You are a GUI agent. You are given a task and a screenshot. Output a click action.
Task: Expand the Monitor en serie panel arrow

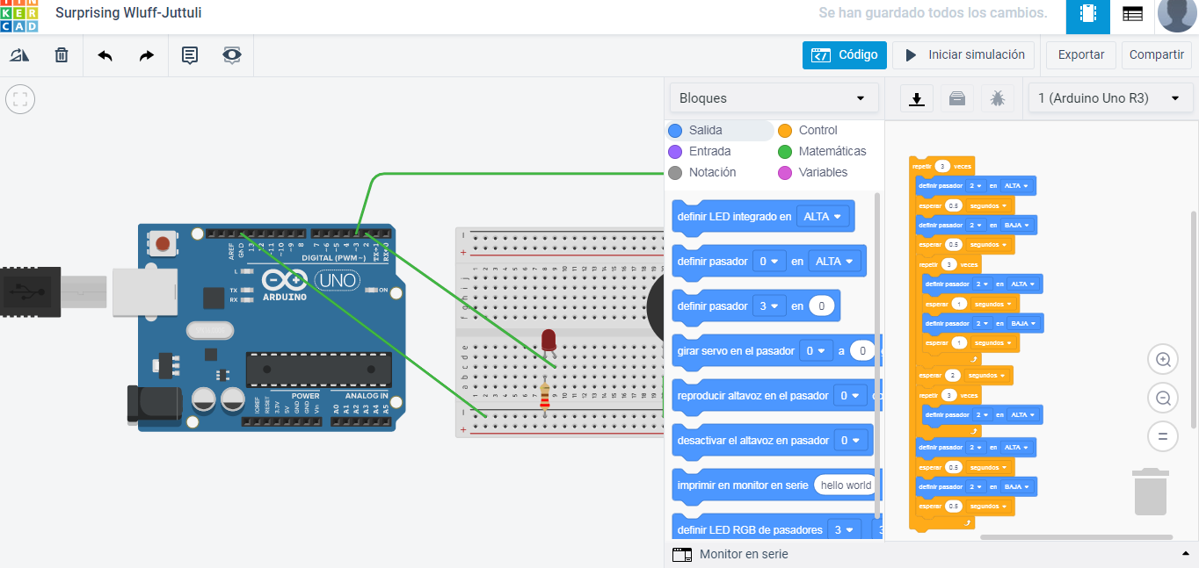(x=1185, y=555)
